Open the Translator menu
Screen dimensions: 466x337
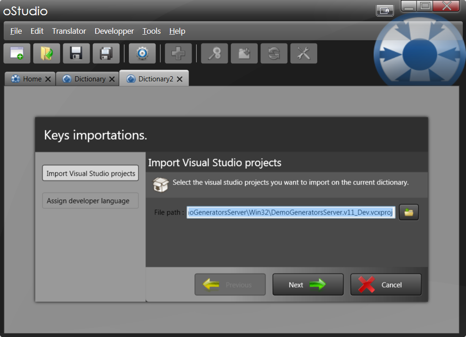69,31
